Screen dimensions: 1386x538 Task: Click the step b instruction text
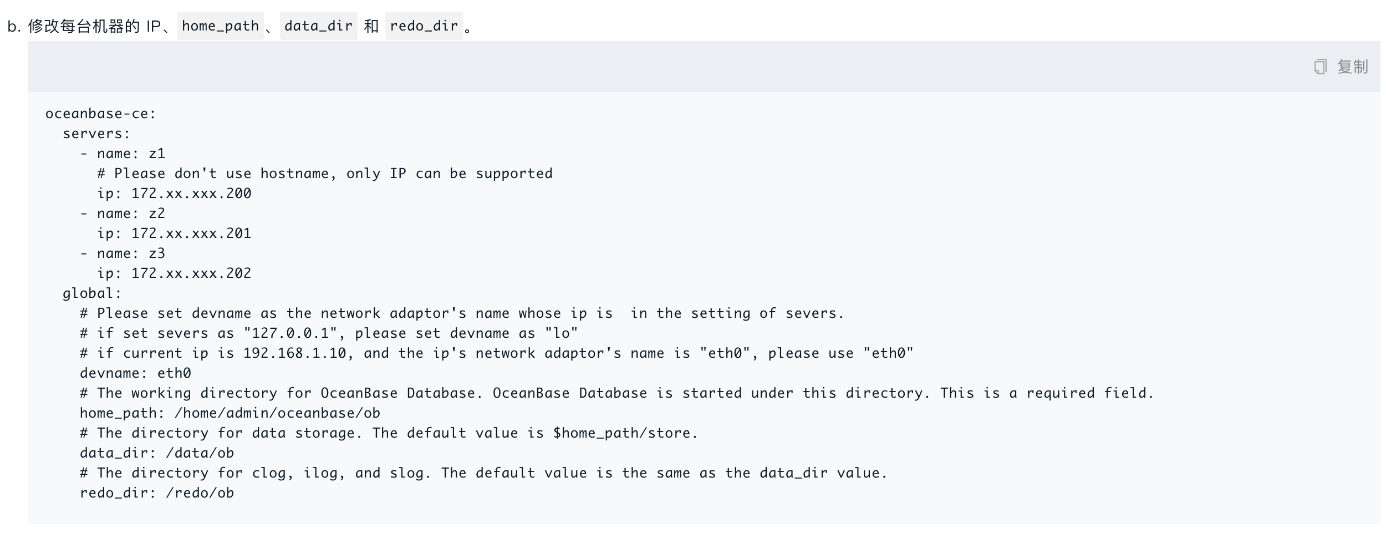tap(240, 26)
